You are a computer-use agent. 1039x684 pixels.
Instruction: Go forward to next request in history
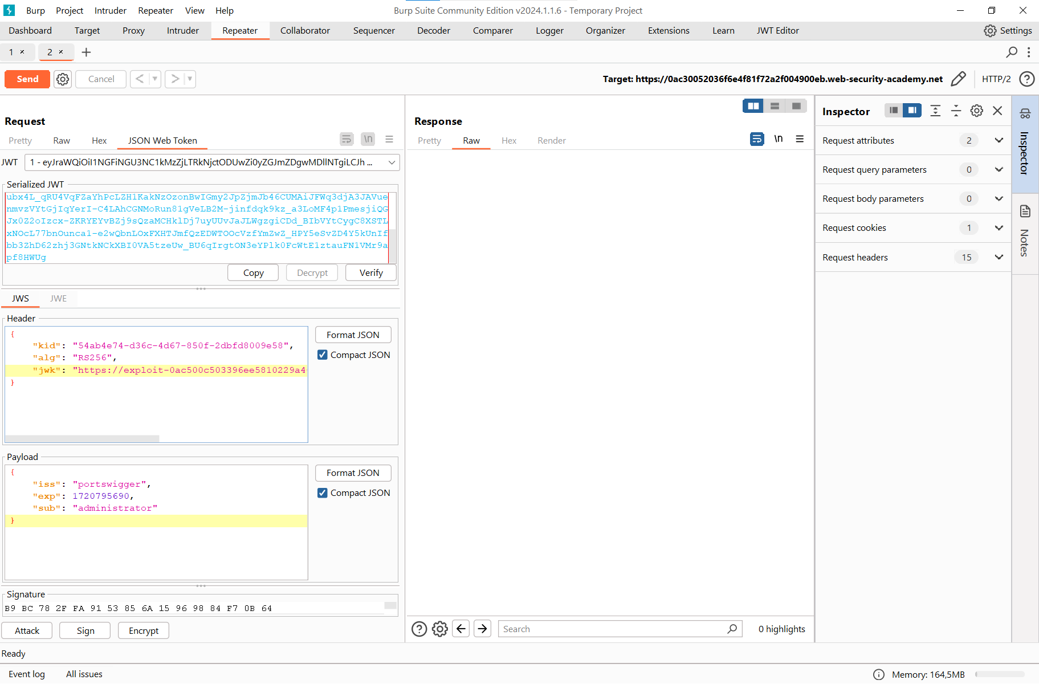point(175,79)
